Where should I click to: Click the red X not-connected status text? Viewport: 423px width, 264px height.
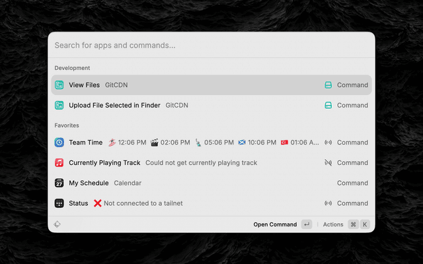click(138, 203)
